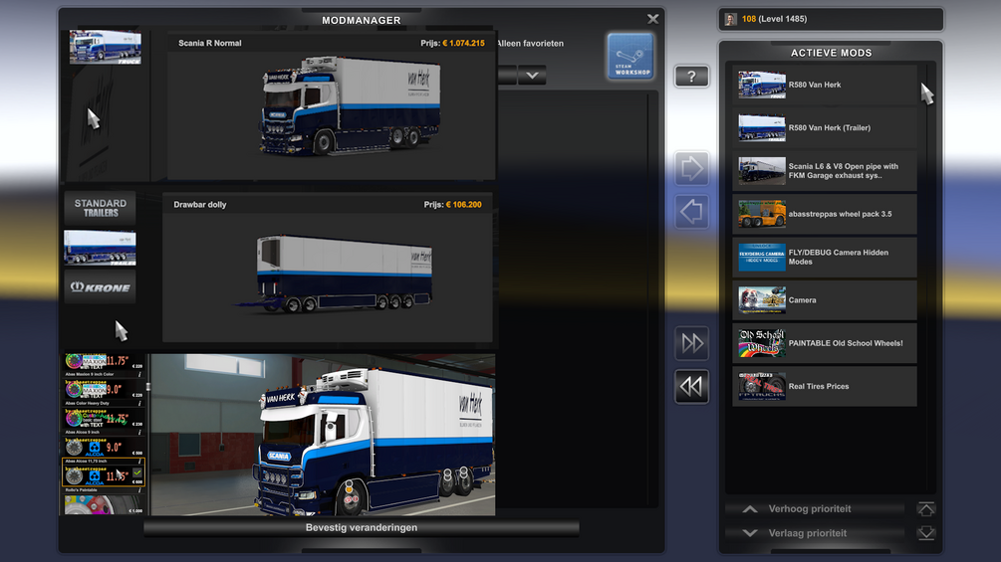Open the Steam Workshop button
Screen dimensions: 1001x562
click(630, 57)
